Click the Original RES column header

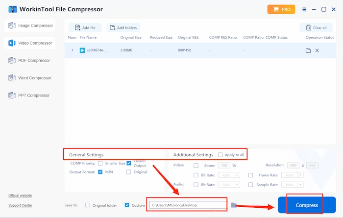click(x=188, y=37)
